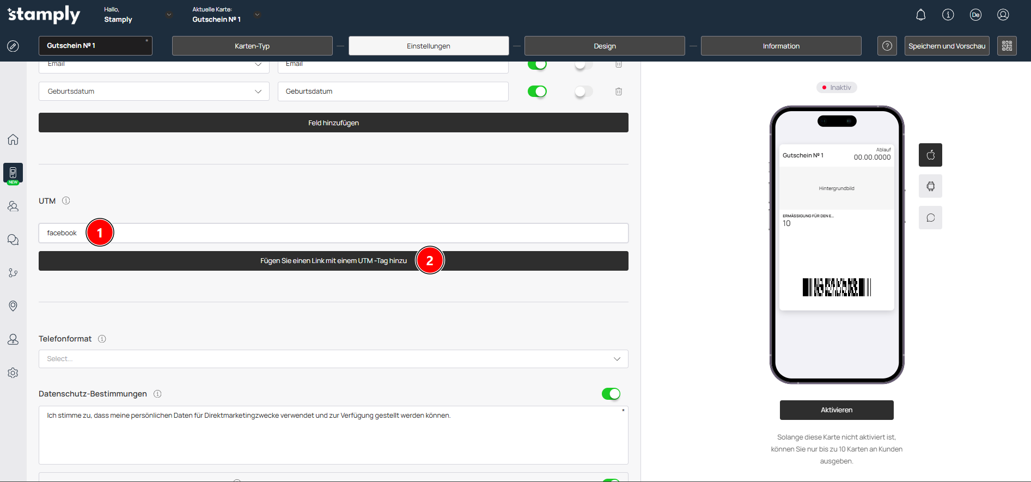Open user account profile icon
Screen dimensions: 1031x482
pyautogui.click(x=1003, y=15)
